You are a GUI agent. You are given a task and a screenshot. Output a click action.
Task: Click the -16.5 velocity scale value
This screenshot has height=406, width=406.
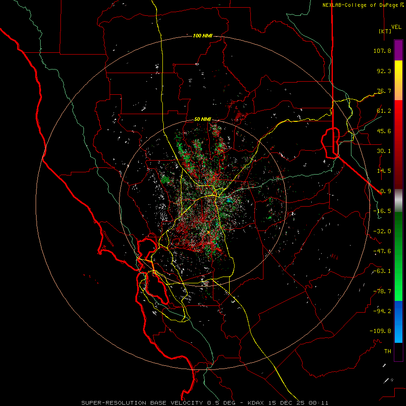pos(382,211)
